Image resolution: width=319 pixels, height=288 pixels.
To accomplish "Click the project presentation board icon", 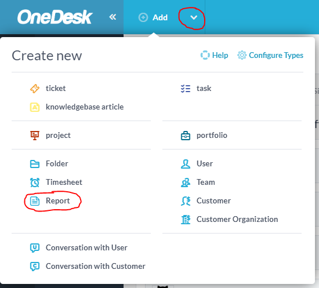I will click(35, 136).
